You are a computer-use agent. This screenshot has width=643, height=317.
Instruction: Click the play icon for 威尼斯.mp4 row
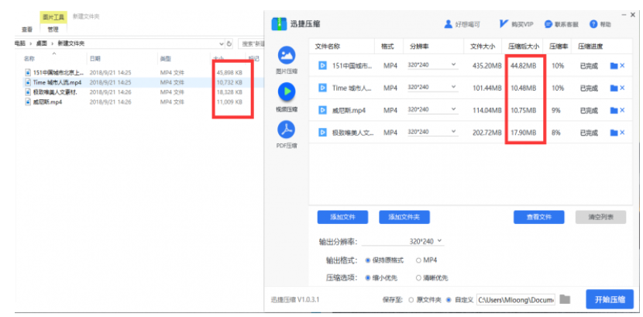coord(323,110)
